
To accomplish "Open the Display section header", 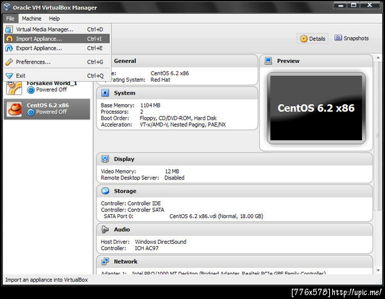I will [x=234, y=159].
